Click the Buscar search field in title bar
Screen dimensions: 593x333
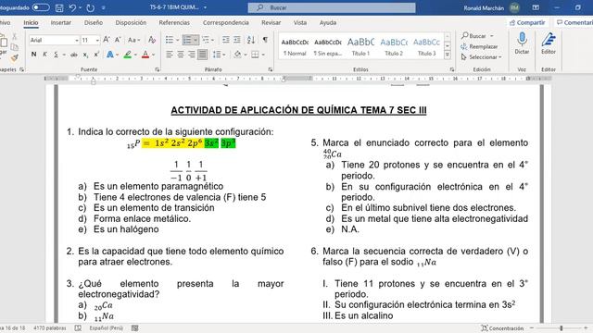click(x=332, y=7)
